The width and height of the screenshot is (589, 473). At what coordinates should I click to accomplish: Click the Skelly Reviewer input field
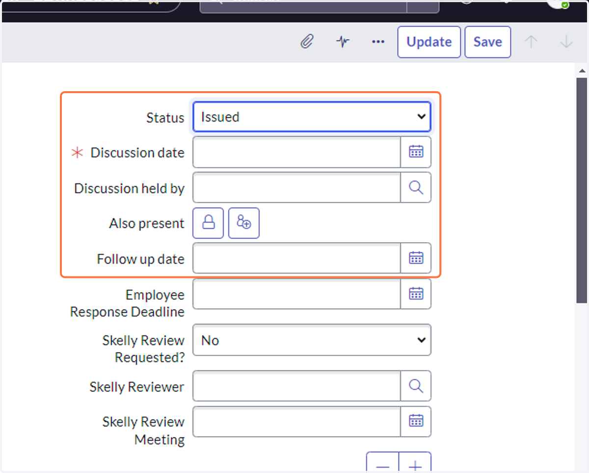tap(297, 386)
